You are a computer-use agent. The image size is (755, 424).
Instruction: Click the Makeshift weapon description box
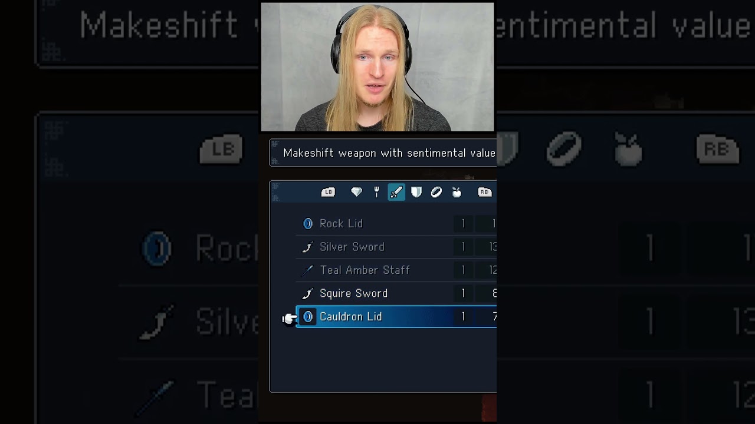pos(383,153)
